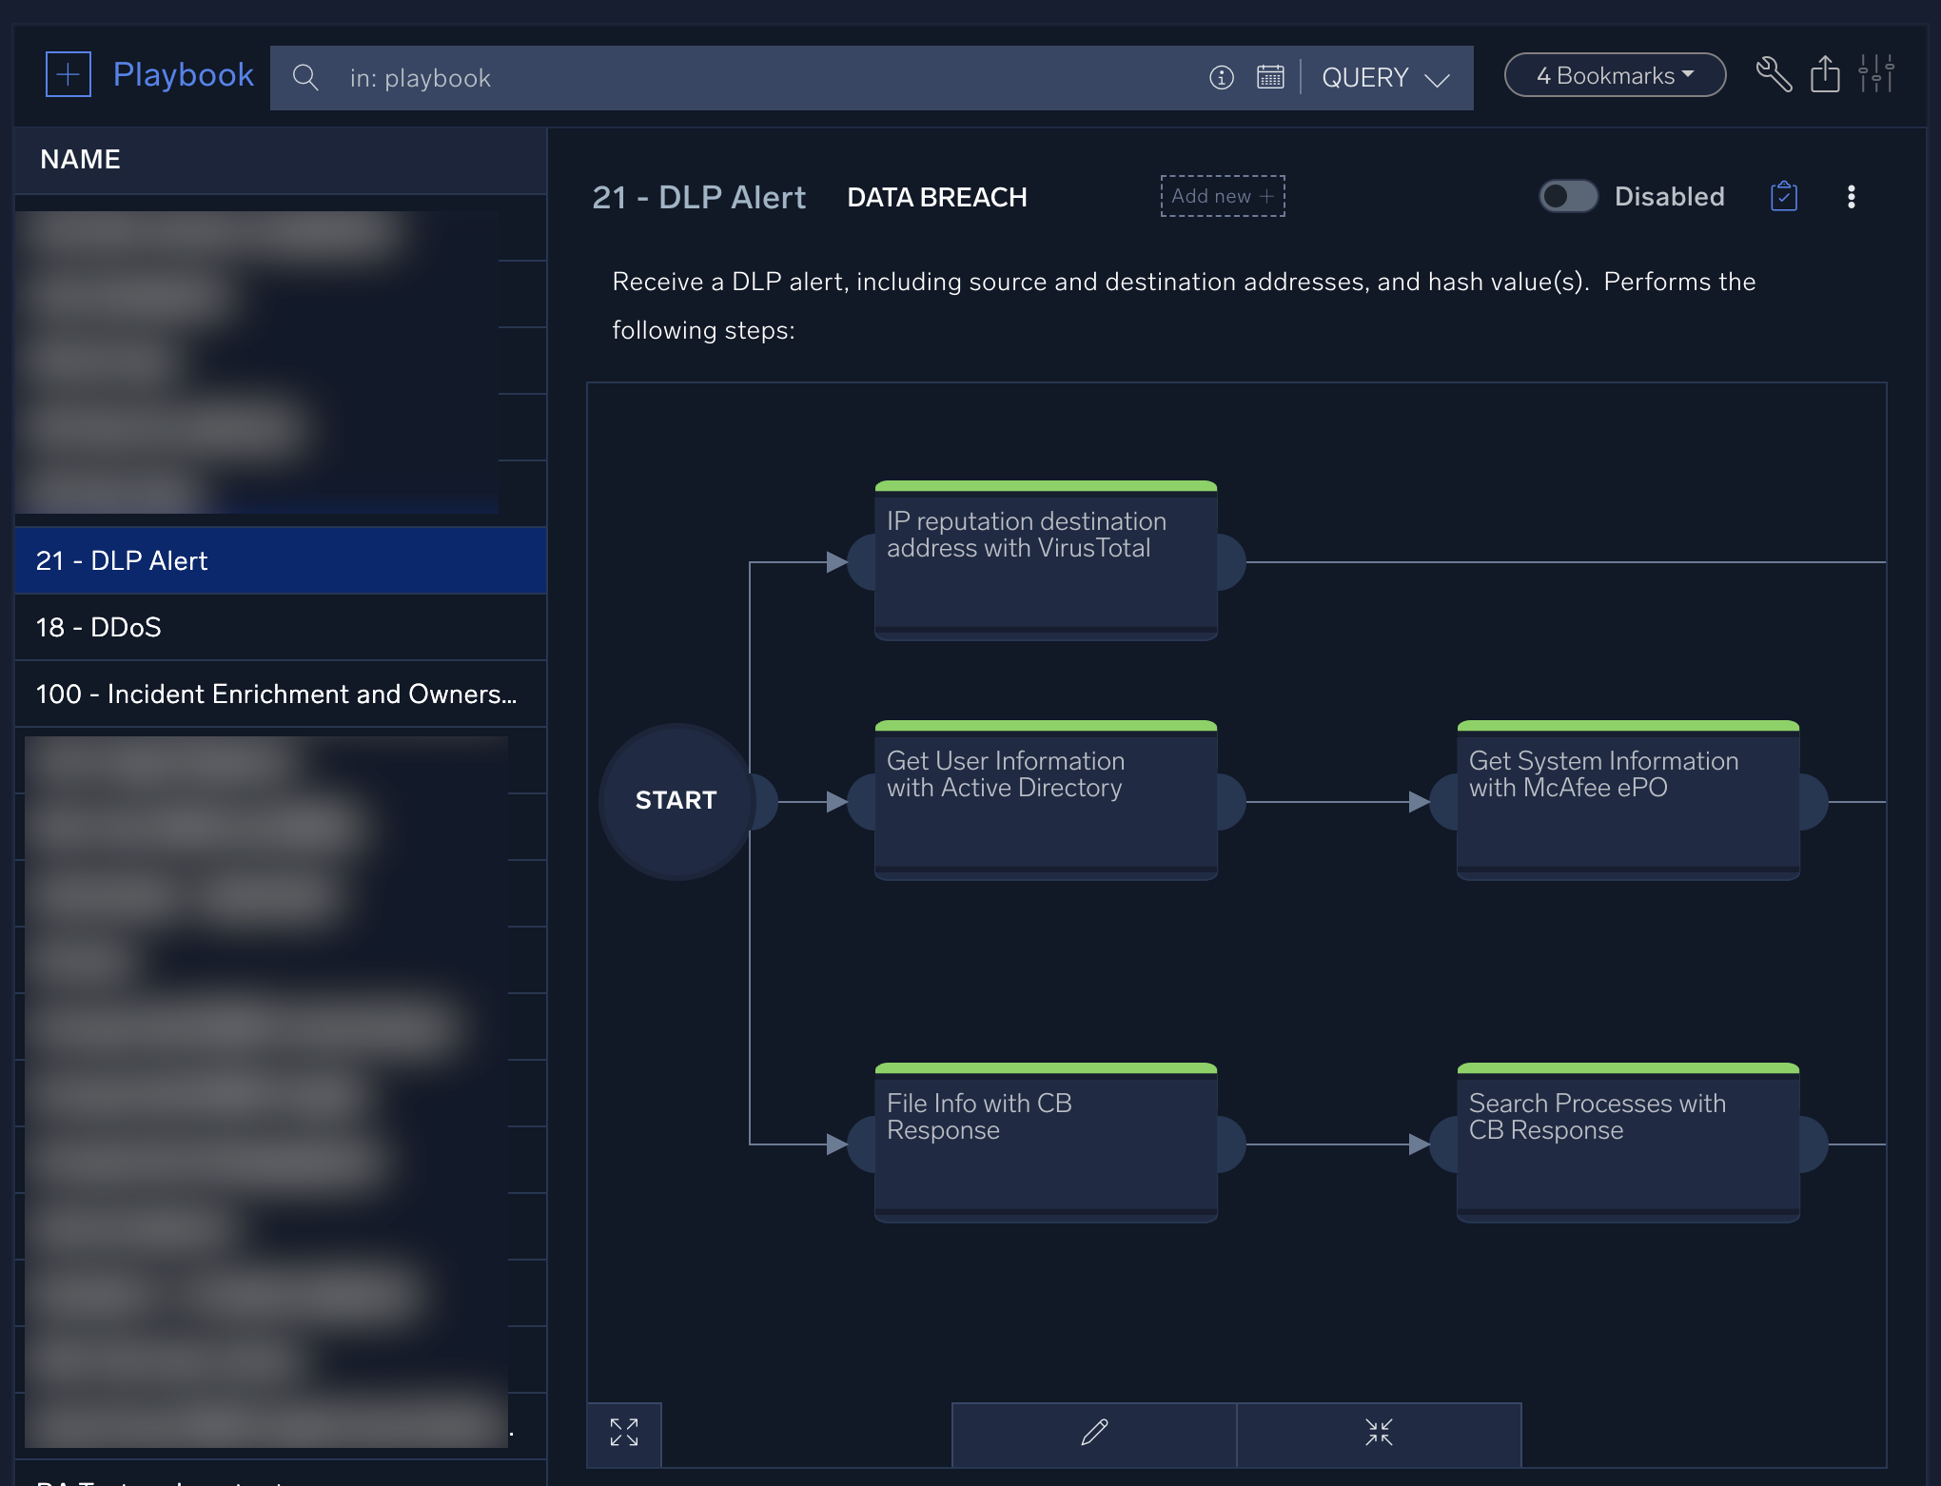The image size is (1941, 1486).
Task: Open the wrench tools icon
Action: tap(1774, 74)
